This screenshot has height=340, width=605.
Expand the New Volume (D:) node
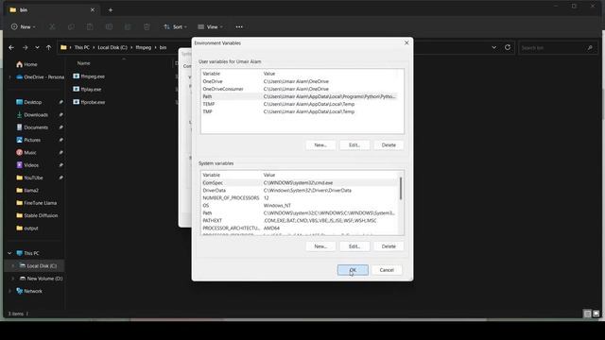coord(12,279)
